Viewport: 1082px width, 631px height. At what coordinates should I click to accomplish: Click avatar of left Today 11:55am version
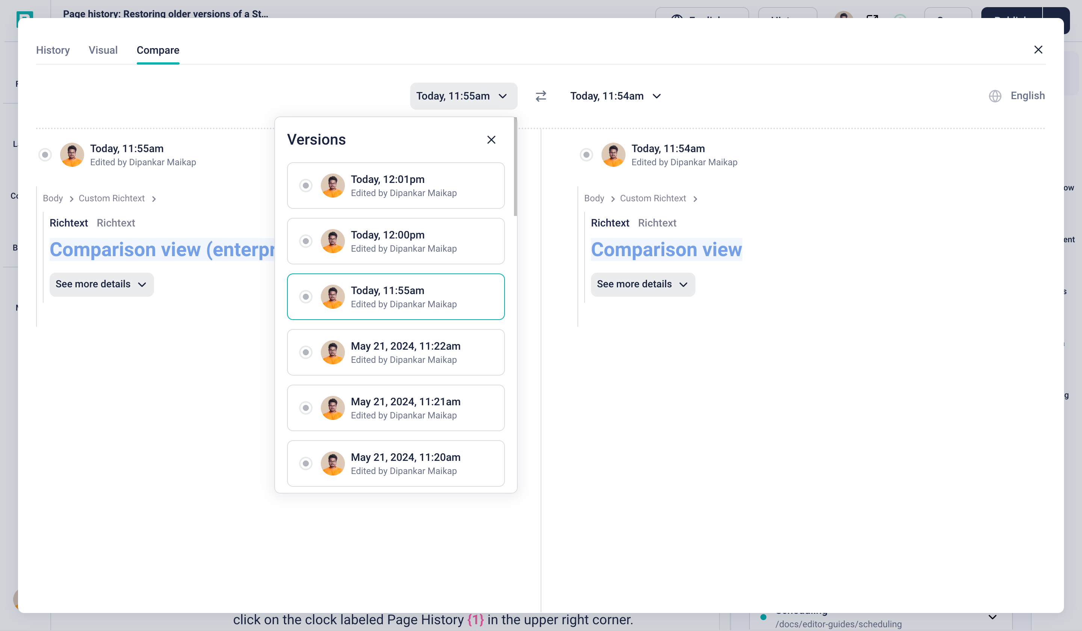tap(72, 154)
